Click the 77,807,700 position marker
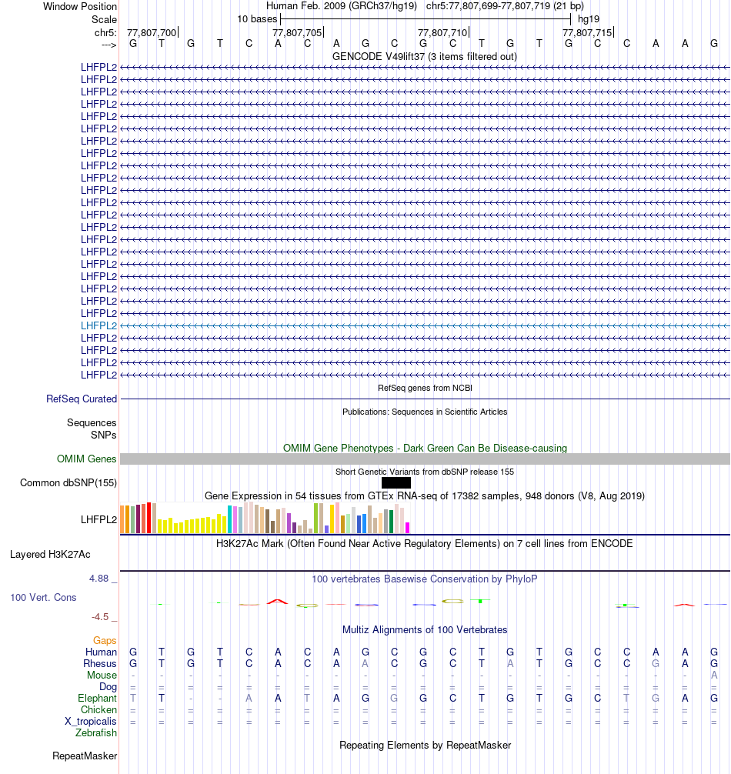The image size is (731, 774). tap(152, 32)
